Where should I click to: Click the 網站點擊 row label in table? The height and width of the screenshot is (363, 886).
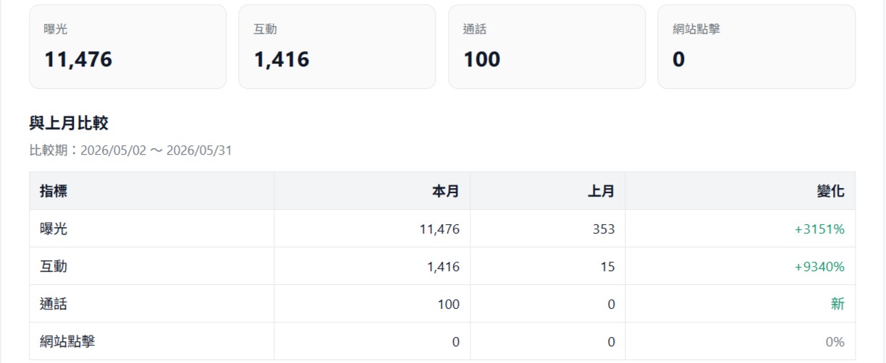(67, 341)
